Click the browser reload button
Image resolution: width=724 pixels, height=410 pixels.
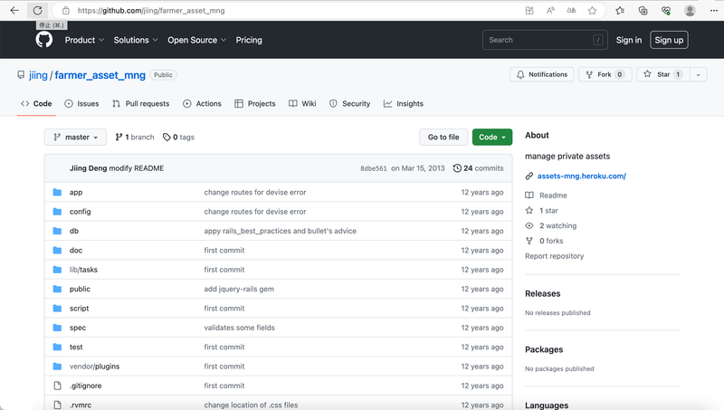[x=37, y=10]
